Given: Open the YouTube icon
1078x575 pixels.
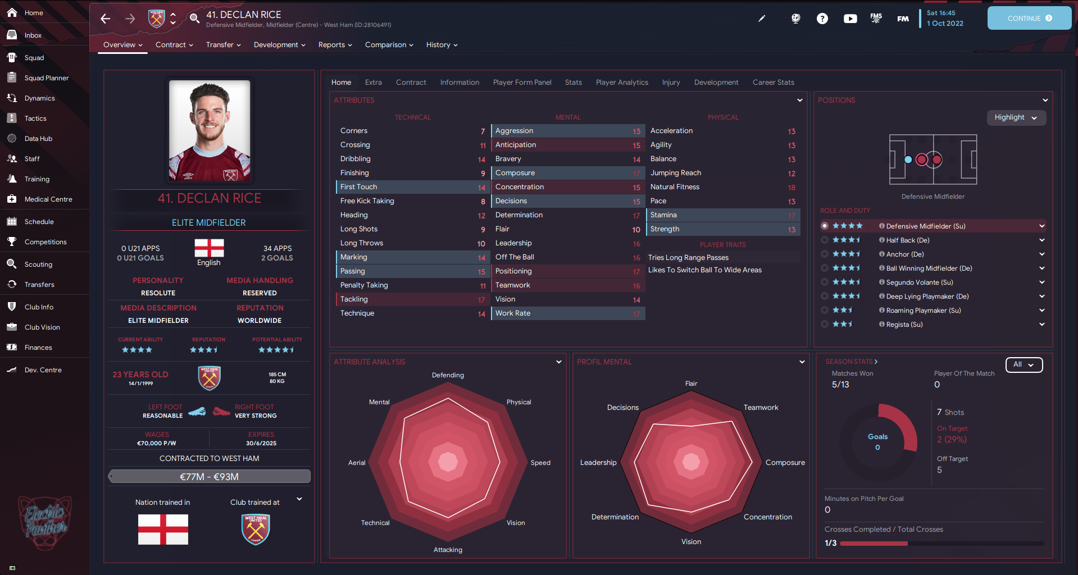Looking at the screenshot, I should (850, 19).
